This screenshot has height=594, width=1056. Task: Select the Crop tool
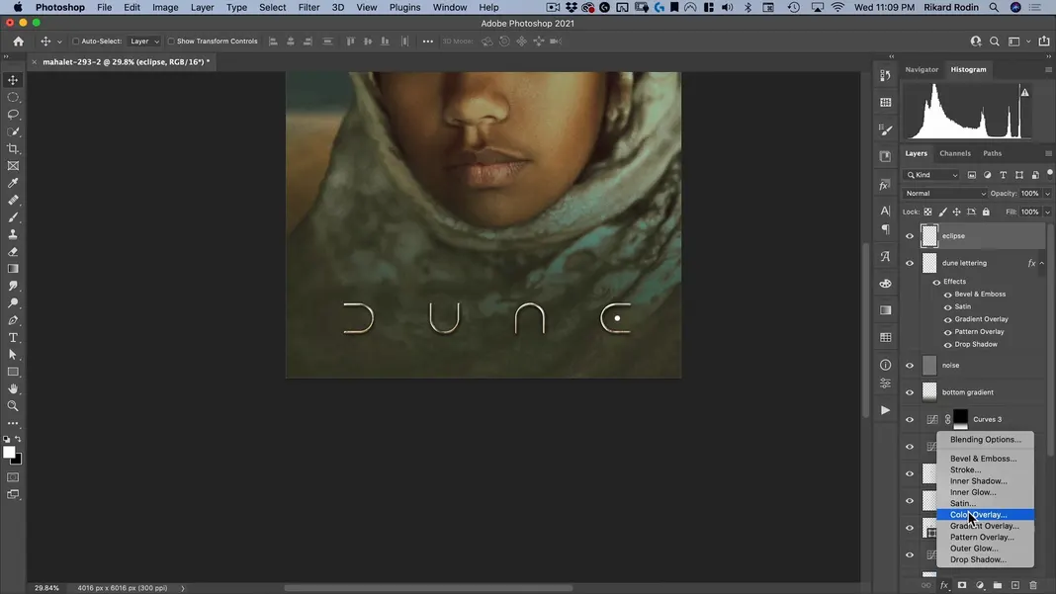13,149
